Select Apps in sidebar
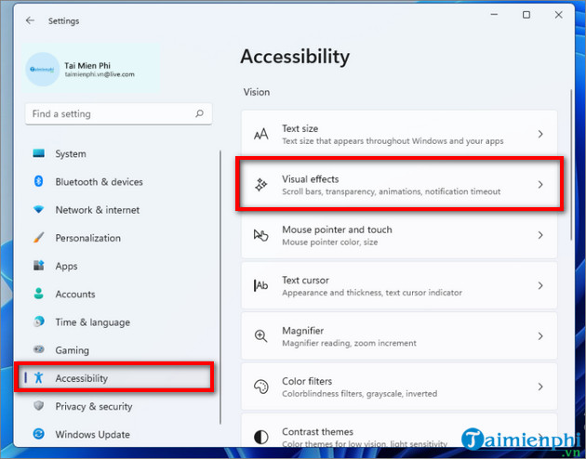Screen dimensions: 586x459 coord(119,266)
